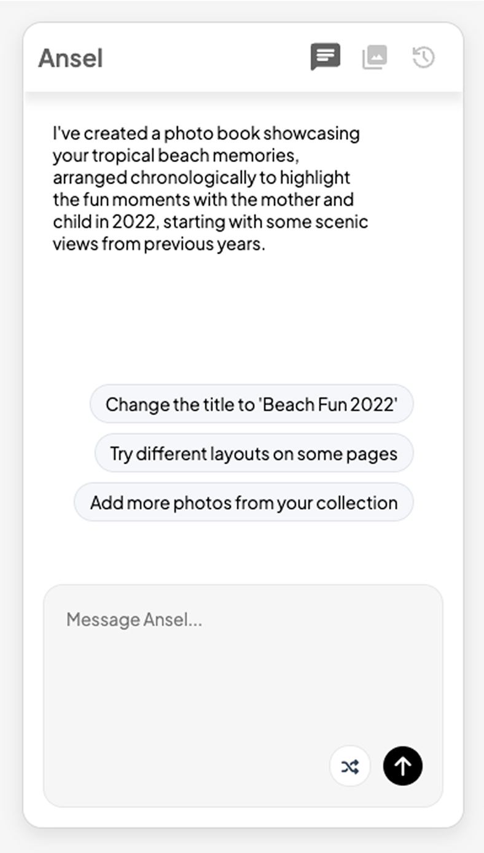Activate the speech bubble chat tab
The width and height of the screenshot is (484, 853).
tap(325, 58)
